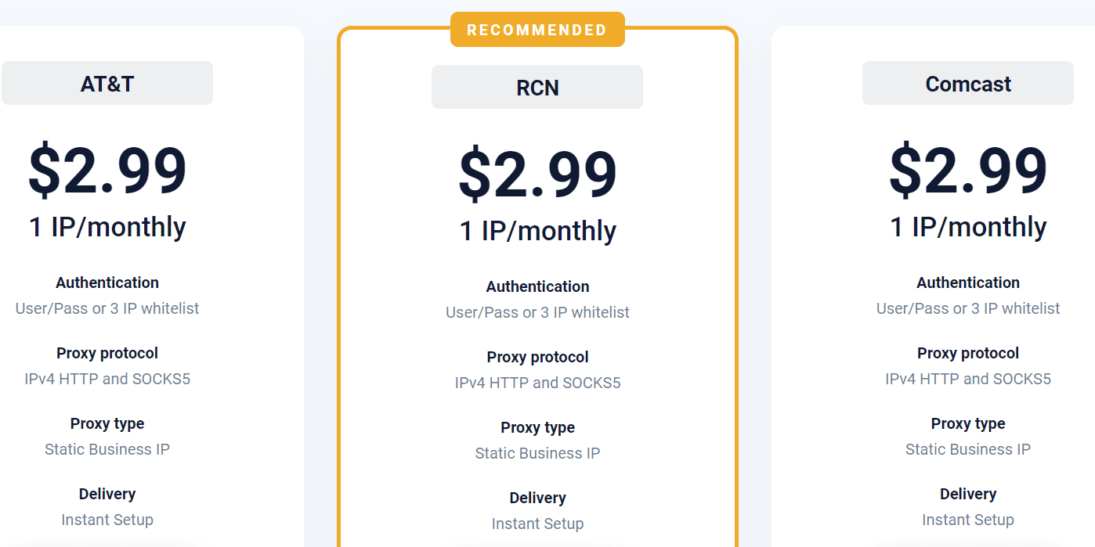Click the Delivery heading in RCN card

(x=537, y=498)
